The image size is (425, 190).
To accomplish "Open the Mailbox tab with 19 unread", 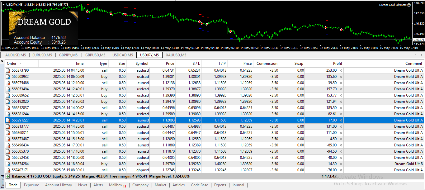I will point(117,185).
